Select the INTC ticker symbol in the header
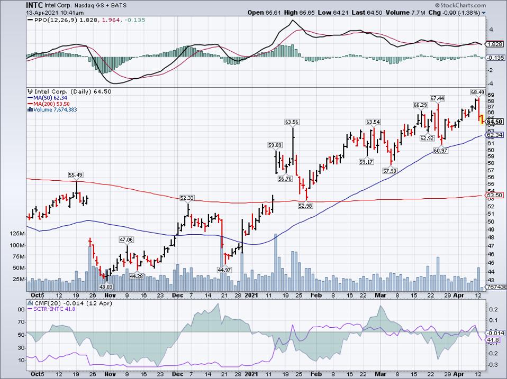 click(x=34, y=5)
